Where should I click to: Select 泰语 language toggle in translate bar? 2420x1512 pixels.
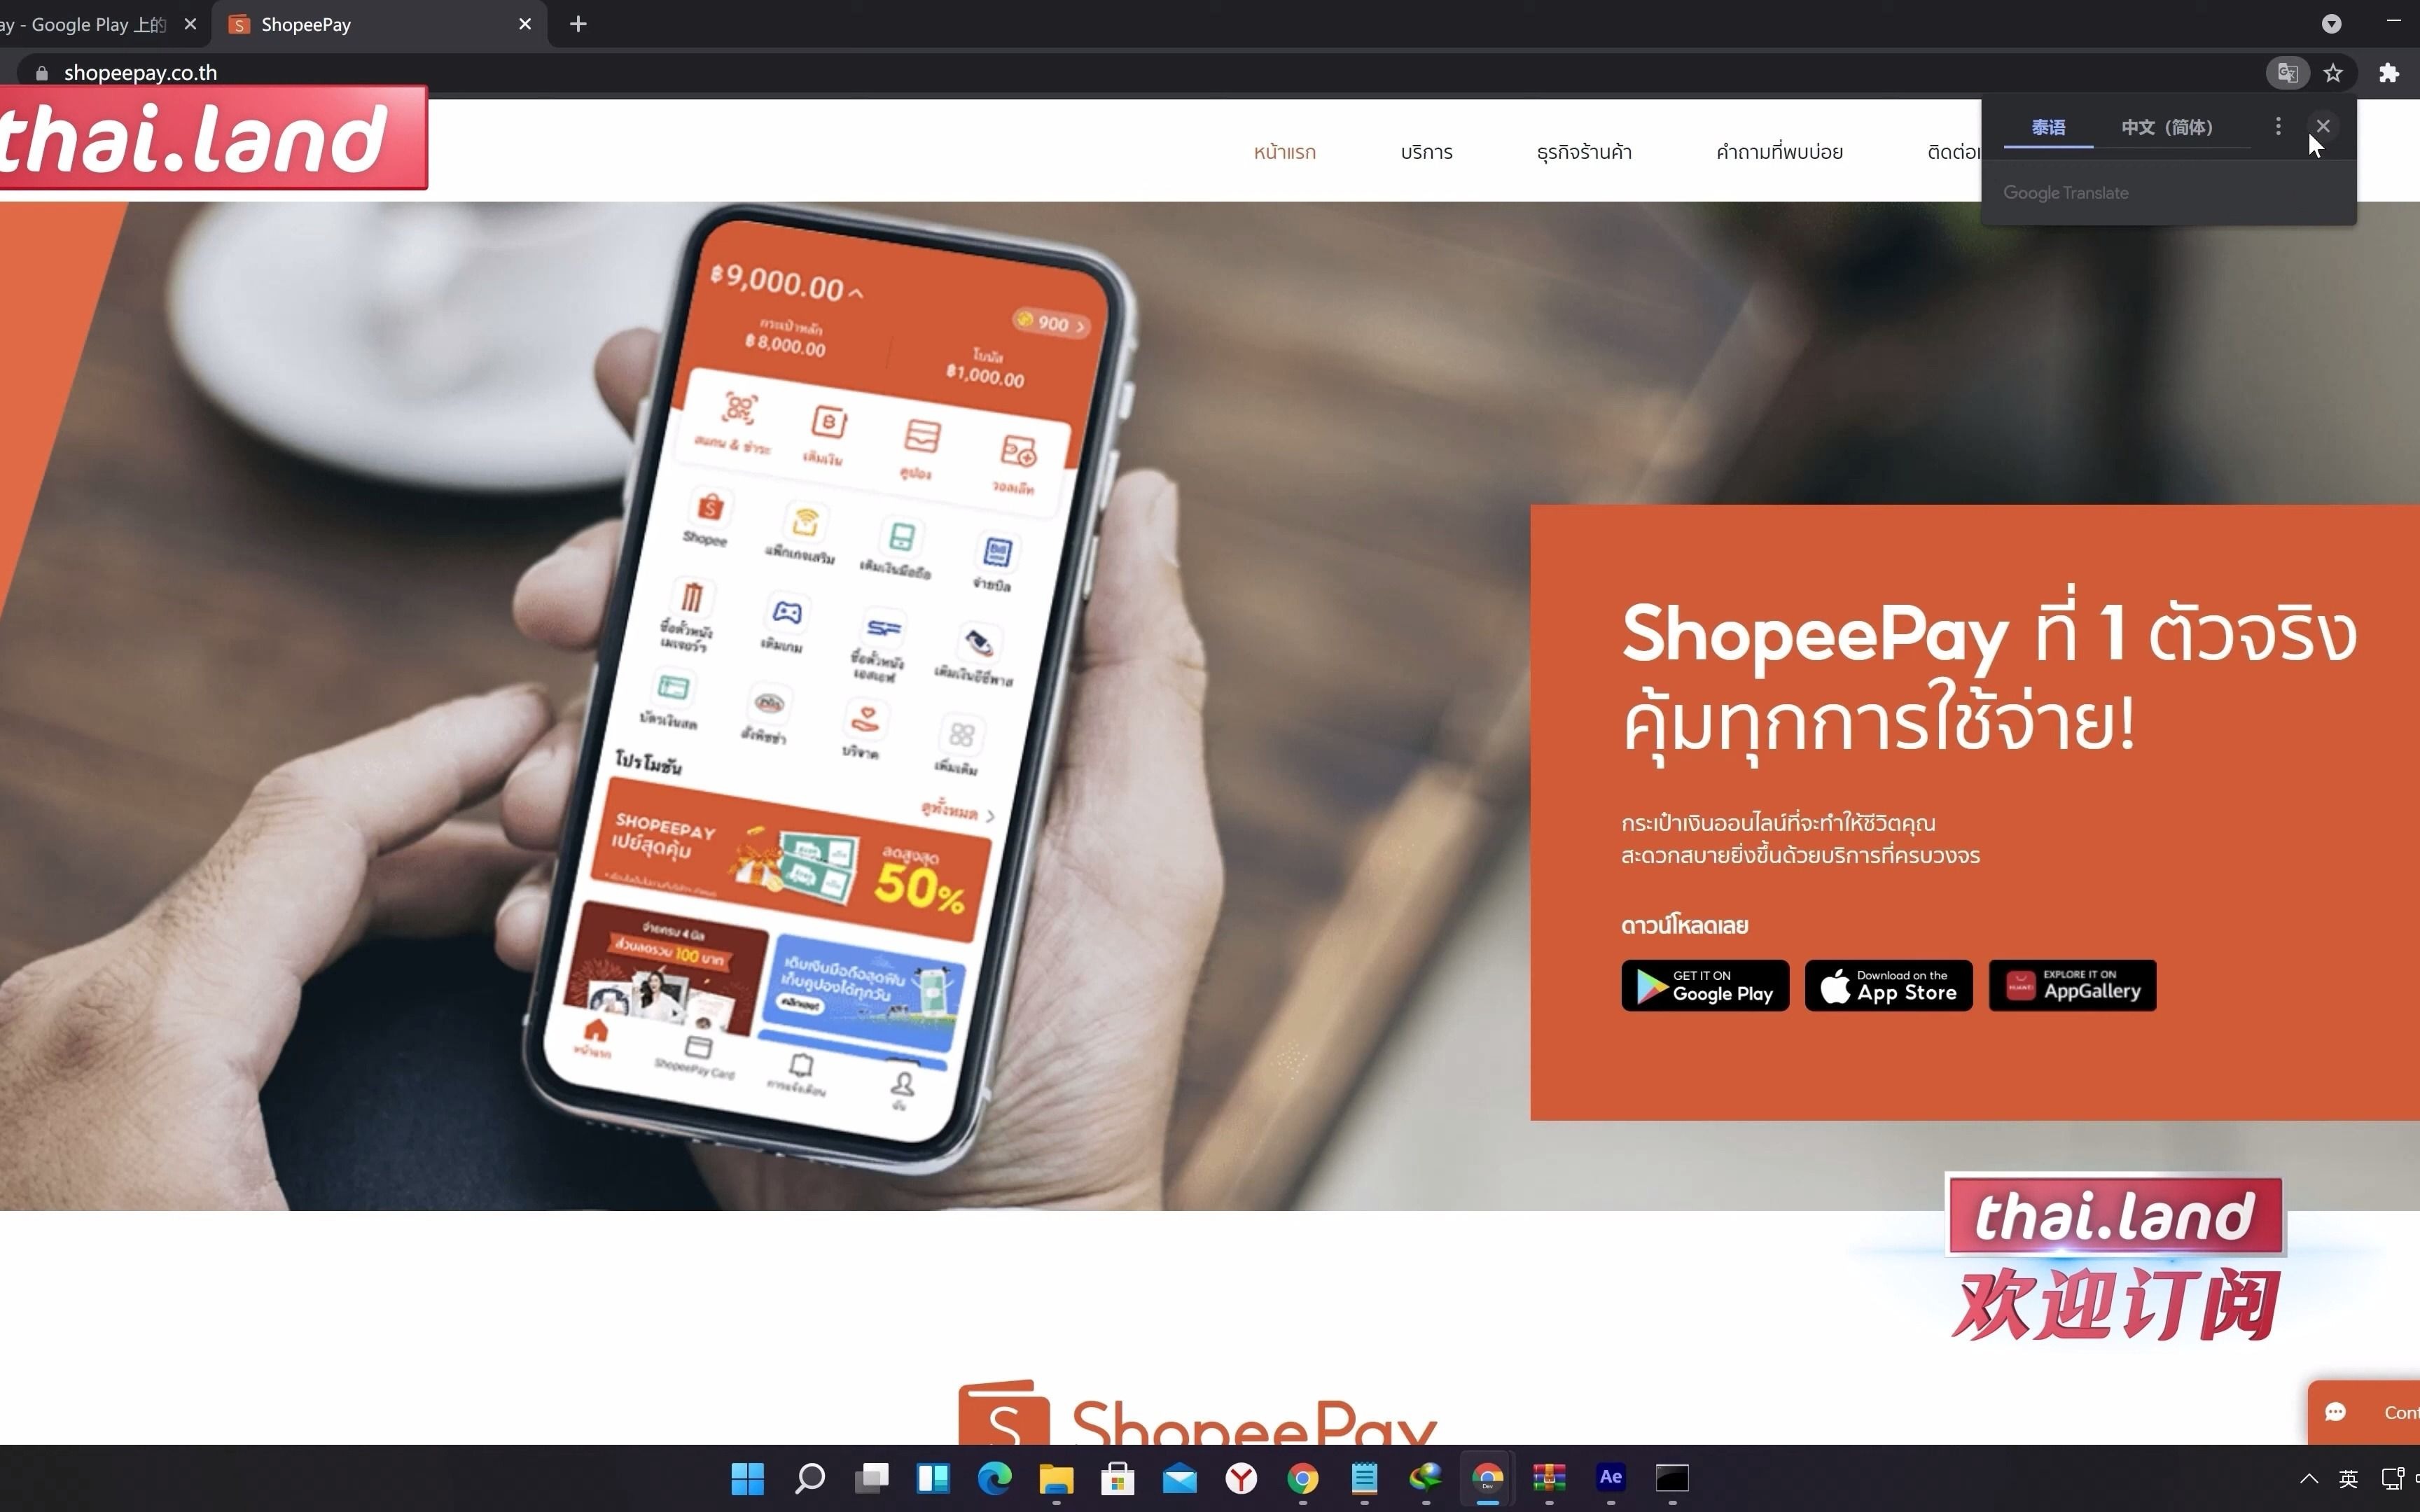(x=2049, y=125)
